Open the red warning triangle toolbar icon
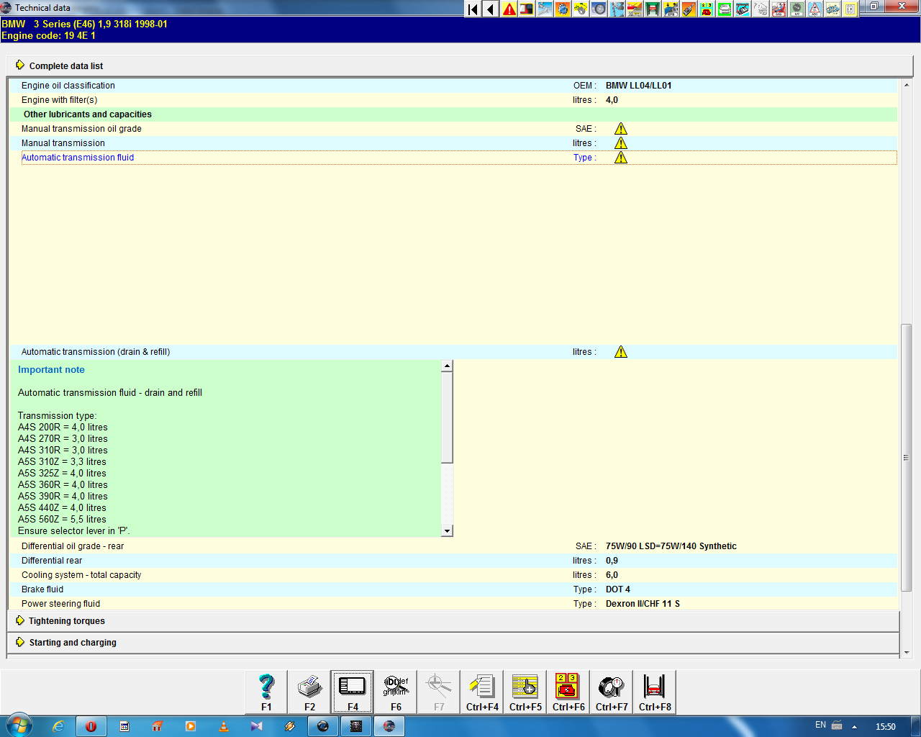The width and height of the screenshot is (921, 737). (x=509, y=9)
